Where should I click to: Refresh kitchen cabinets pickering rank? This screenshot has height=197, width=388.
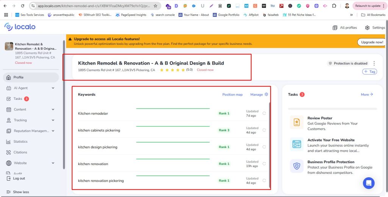[264, 130]
